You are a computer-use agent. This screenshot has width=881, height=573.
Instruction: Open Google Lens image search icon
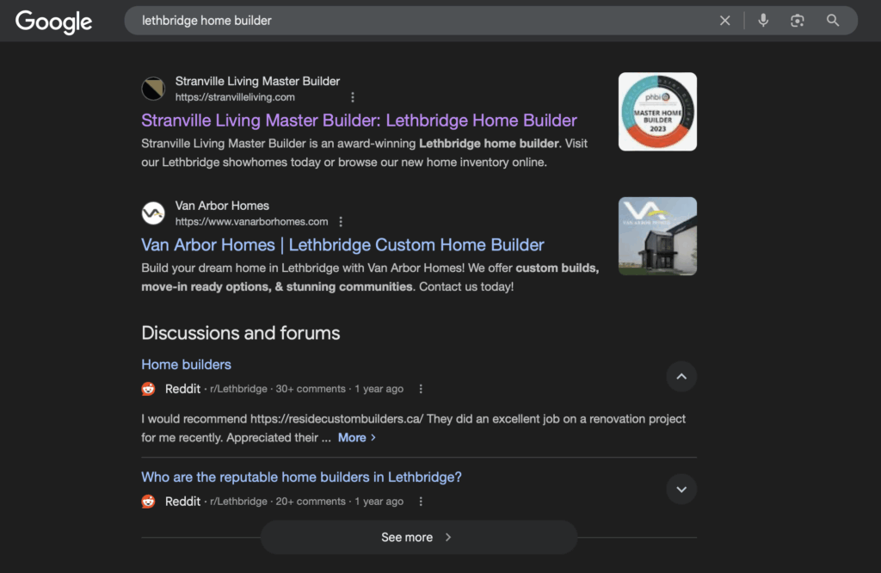[798, 21]
